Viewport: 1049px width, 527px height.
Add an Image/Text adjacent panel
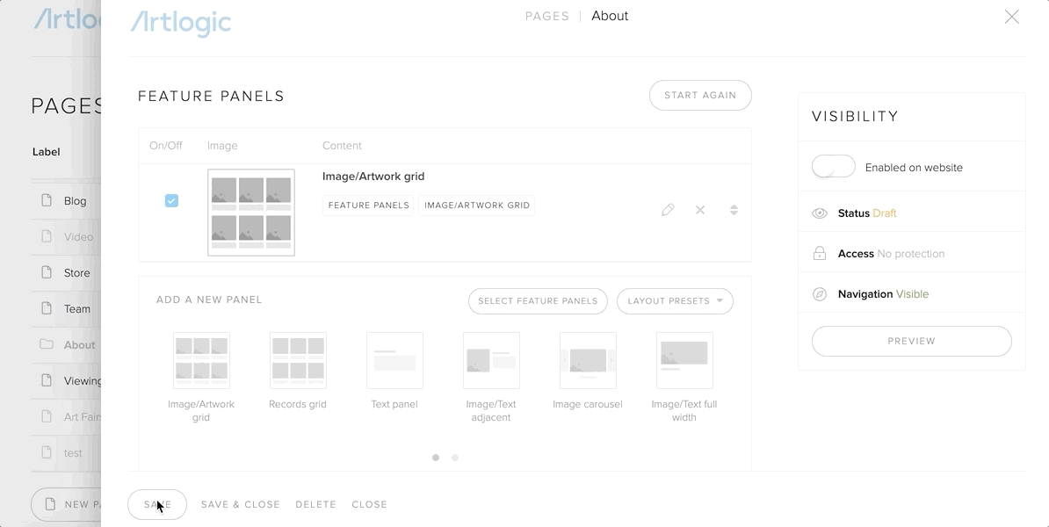[x=491, y=360]
